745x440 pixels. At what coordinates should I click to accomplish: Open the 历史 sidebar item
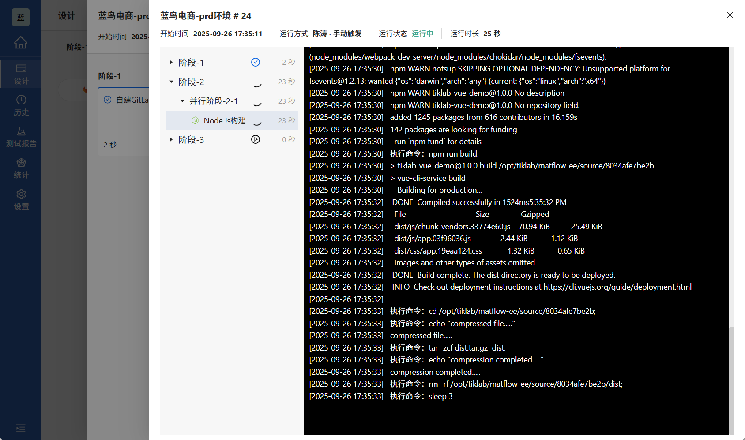(21, 105)
